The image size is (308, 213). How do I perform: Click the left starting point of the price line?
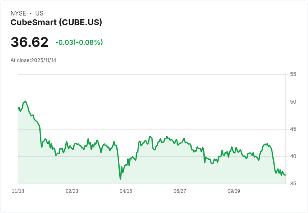click(18, 109)
